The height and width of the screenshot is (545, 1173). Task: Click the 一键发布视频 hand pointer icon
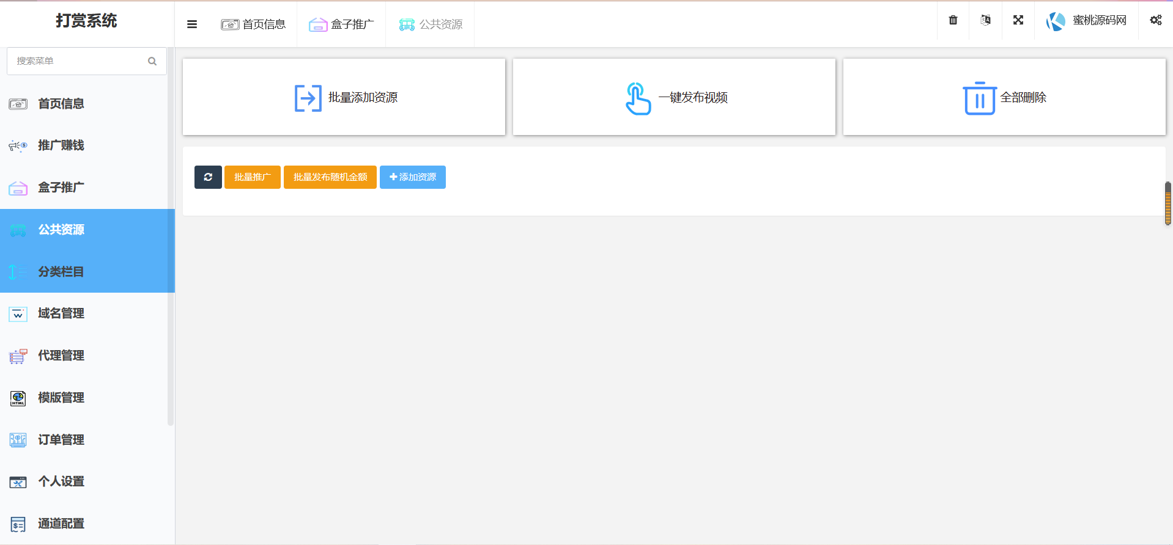(637, 98)
